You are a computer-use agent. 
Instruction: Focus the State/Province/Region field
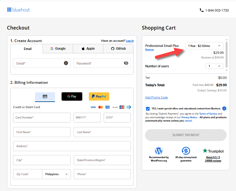pos(102,160)
